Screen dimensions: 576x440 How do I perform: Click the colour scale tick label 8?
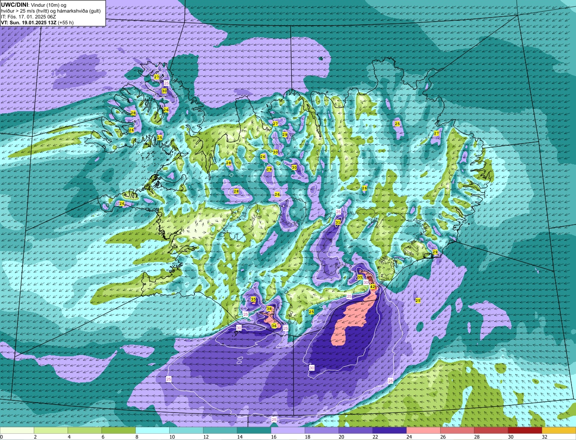tap(136, 437)
